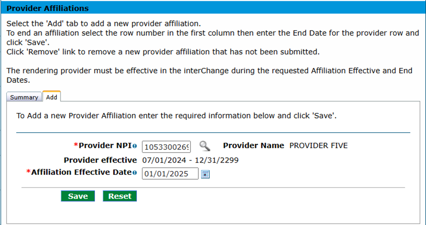Select the Add tab
Screen dimensions: 426x225
click(x=52, y=97)
